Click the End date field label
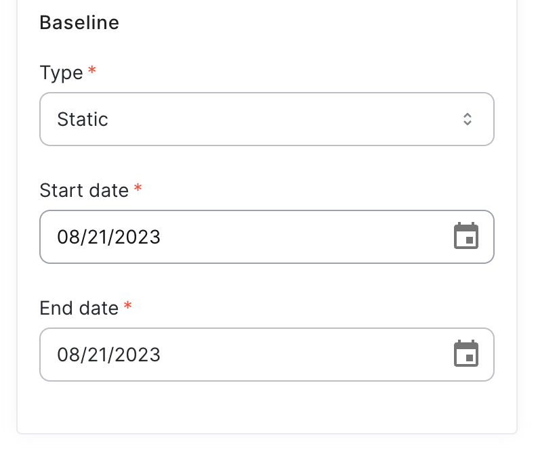This screenshot has width=538, height=452. (x=79, y=308)
